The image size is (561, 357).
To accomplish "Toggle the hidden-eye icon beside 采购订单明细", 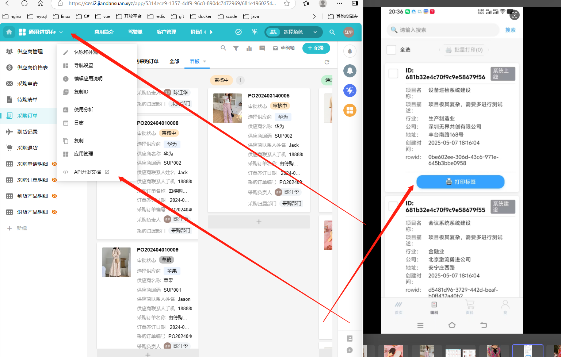I will tap(54, 180).
